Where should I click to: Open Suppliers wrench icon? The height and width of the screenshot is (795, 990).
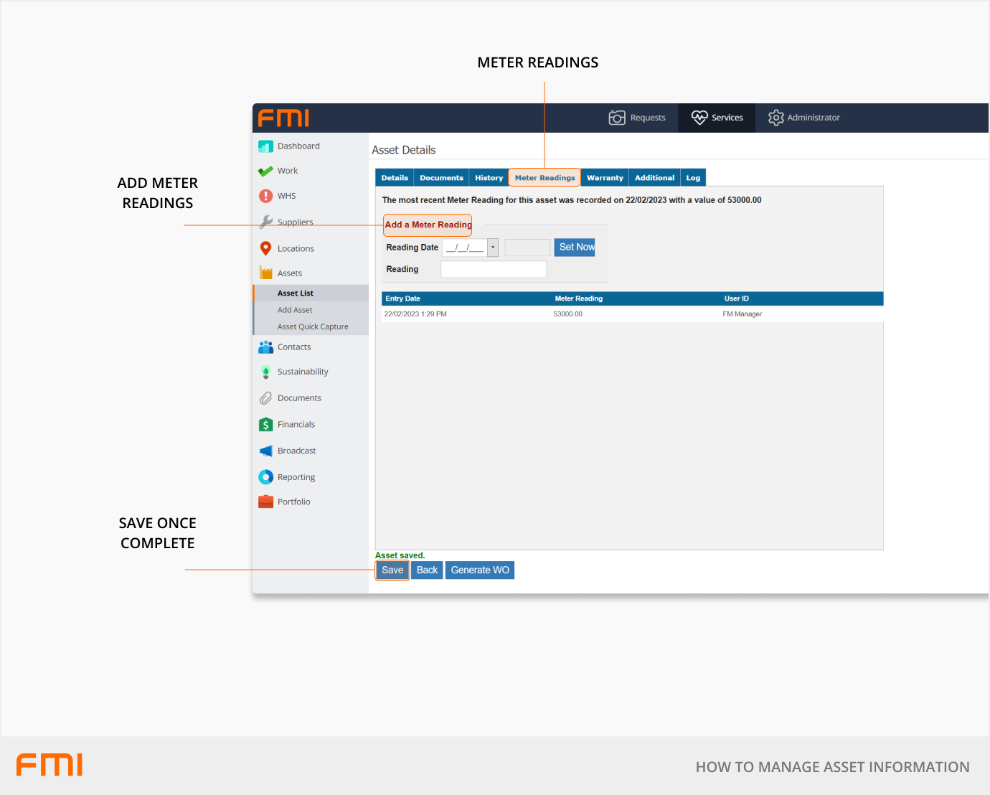[265, 222]
